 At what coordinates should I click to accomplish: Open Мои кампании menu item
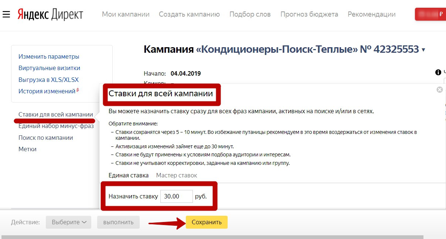click(126, 14)
